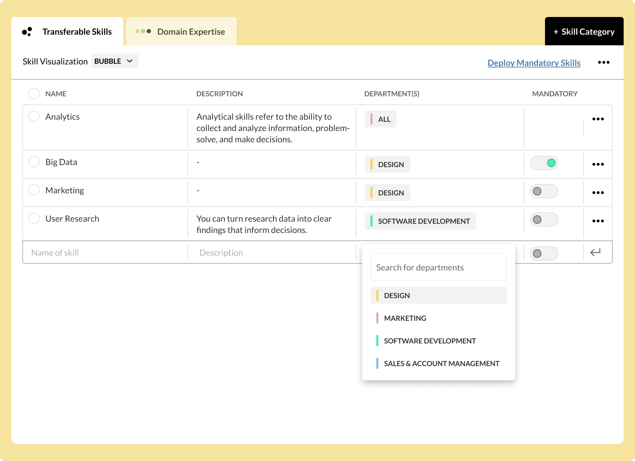Open the Marketing row overflow menu

click(598, 193)
